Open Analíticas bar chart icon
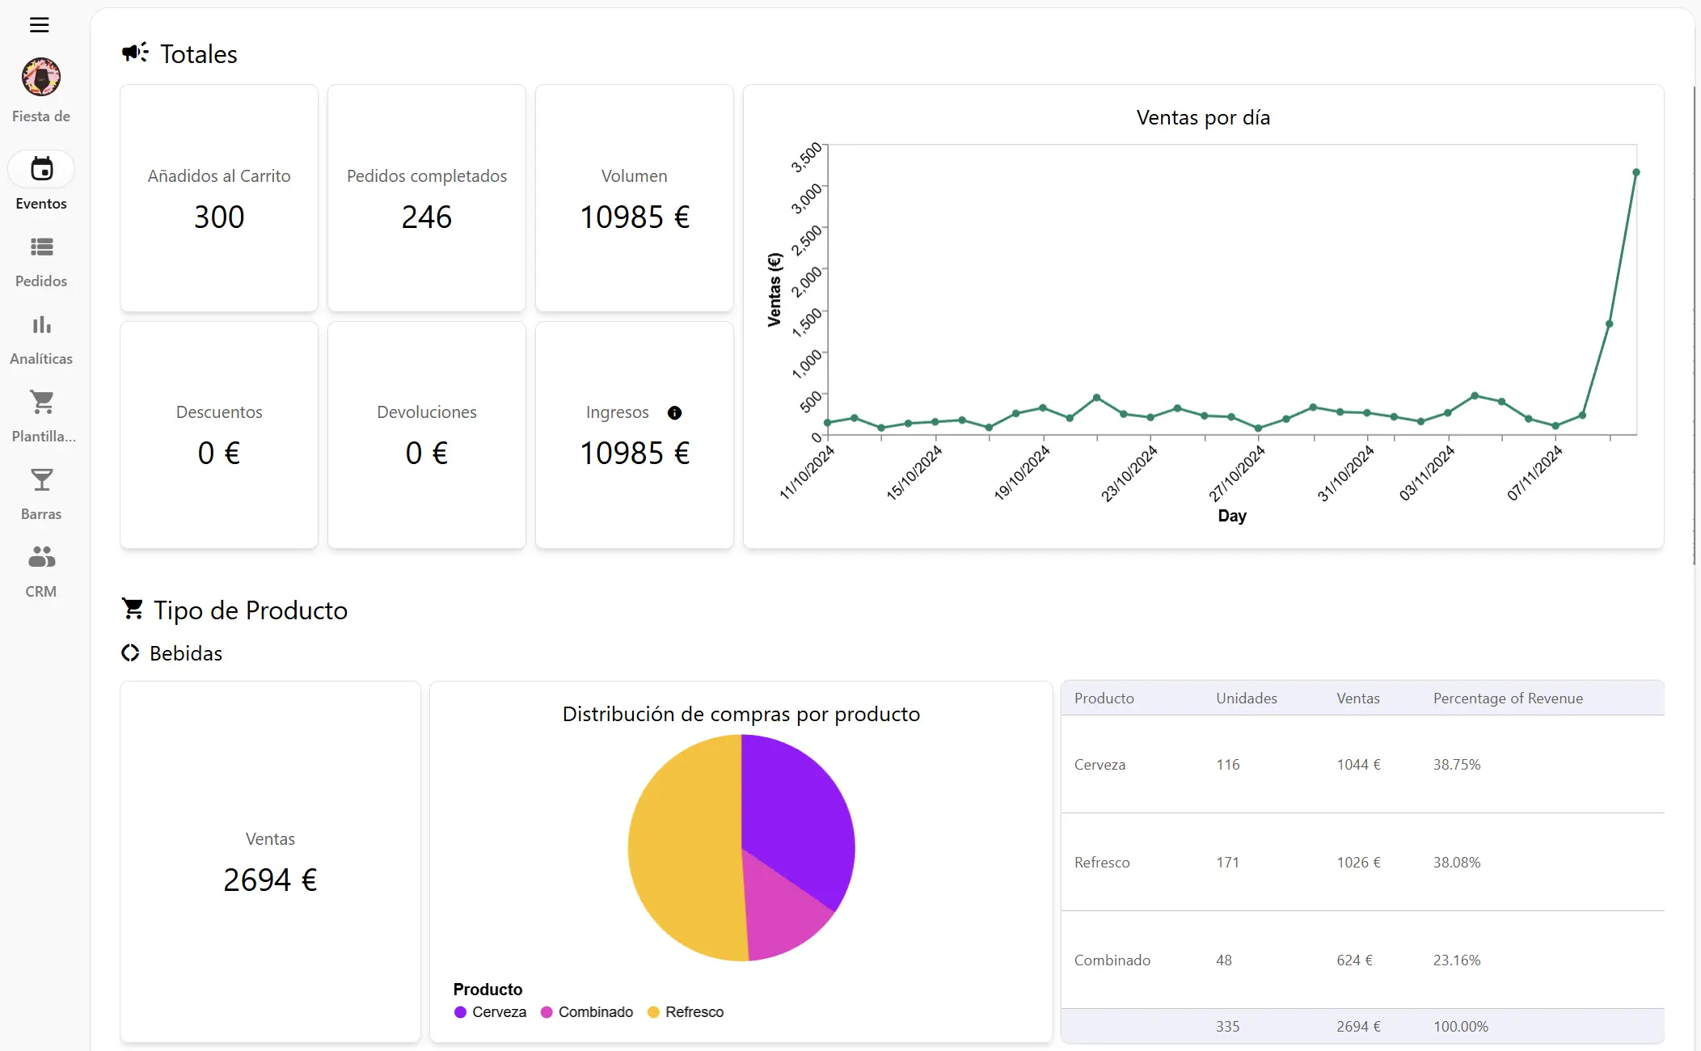This screenshot has height=1051, width=1701. [41, 325]
